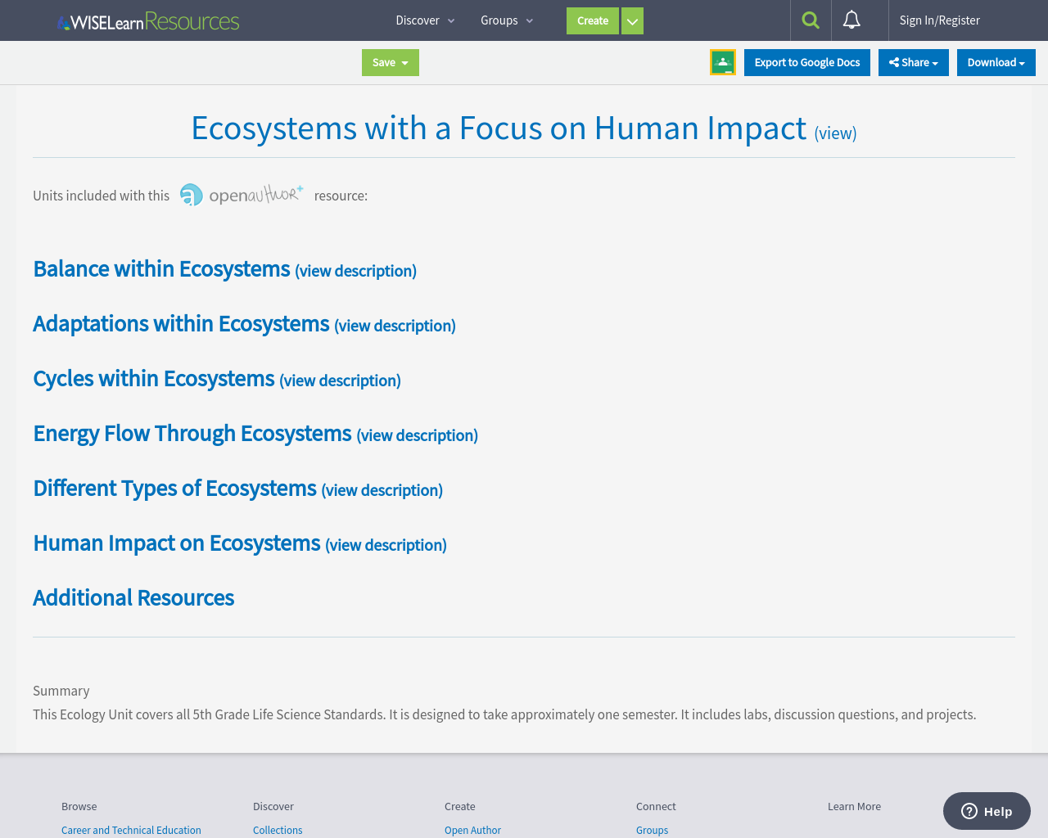
Task: Open the view link beside the title
Action: [834, 132]
